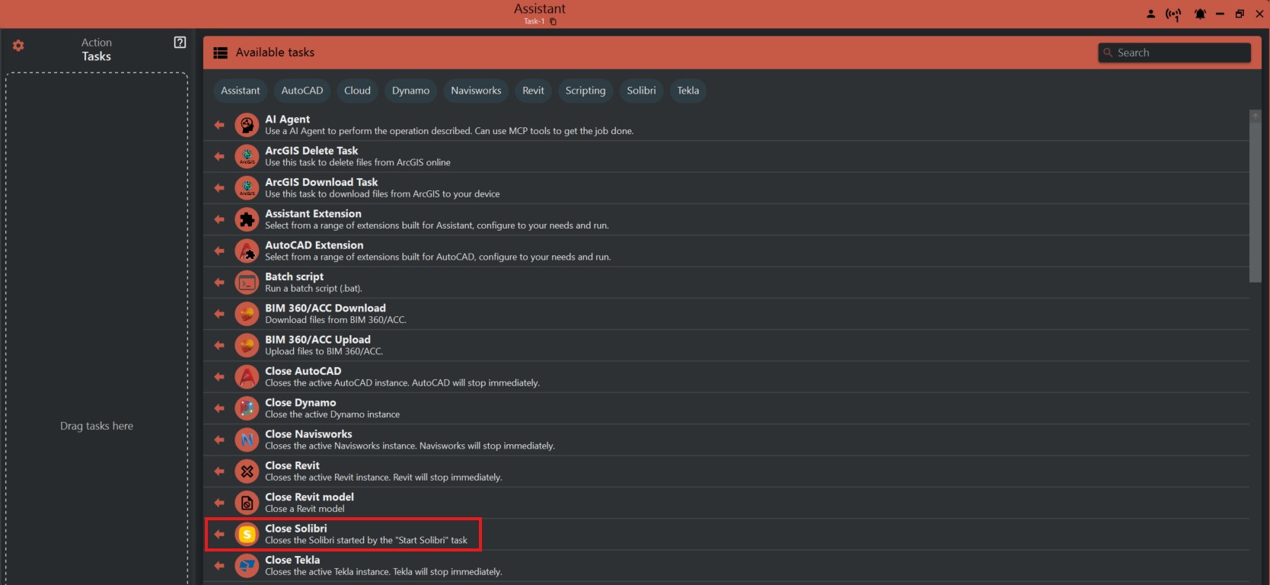Show only Navisworks tasks
This screenshot has height=585, width=1270.
pos(476,91)
